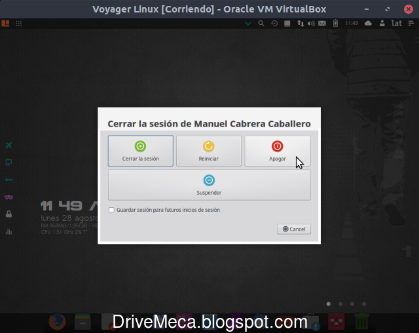Launch Firefox from the dock
The width and height of the screenshot is (419, 333).
(57, 321)
